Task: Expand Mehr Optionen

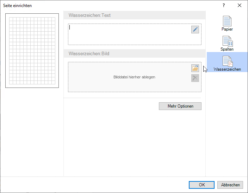Action: click(x=180, y=106)
